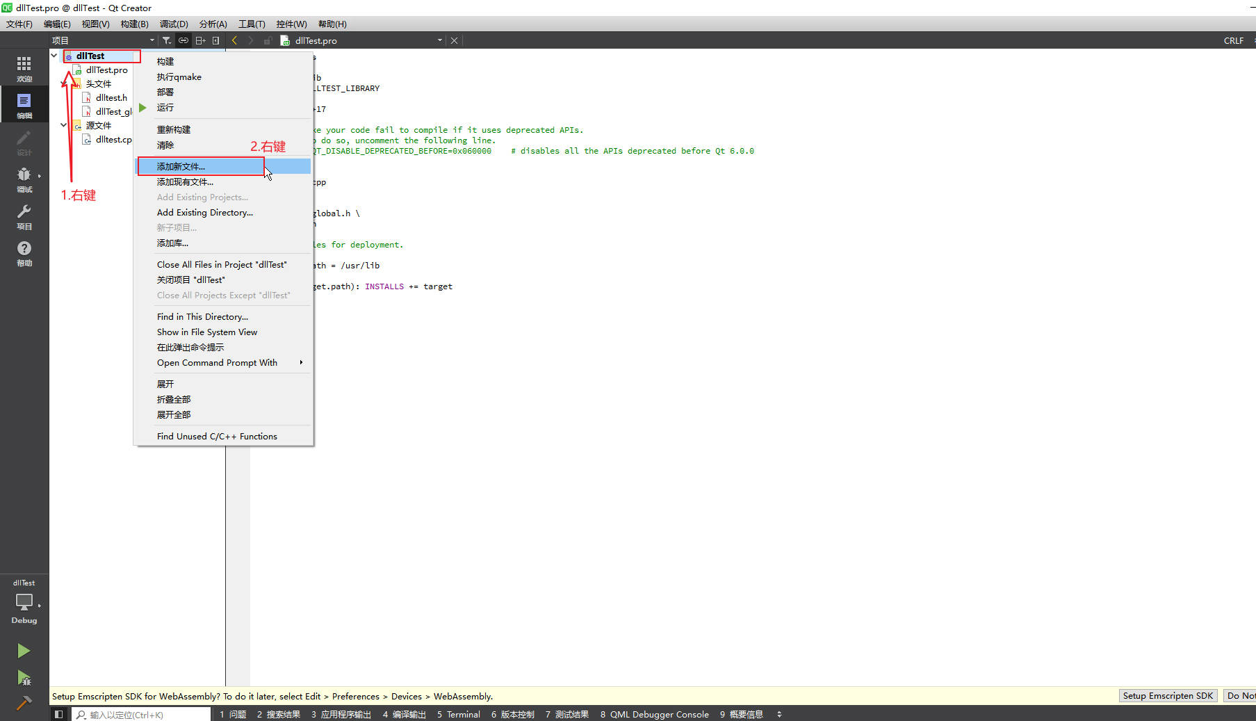
Task: Open the 1 问题 issues pane
Action: coord(233,714)
